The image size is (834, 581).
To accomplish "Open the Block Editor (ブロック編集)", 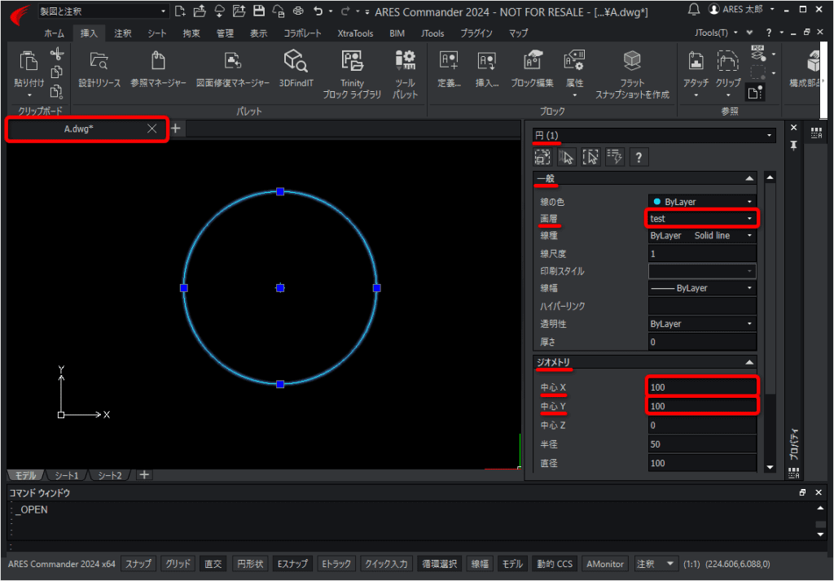I will pyautogui.click(x=532, y=69).
